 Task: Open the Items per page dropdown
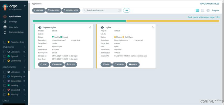coord(210,17)
